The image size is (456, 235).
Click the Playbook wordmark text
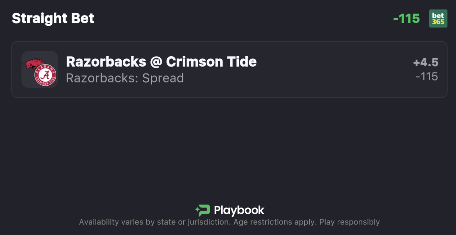click(239, 210)
